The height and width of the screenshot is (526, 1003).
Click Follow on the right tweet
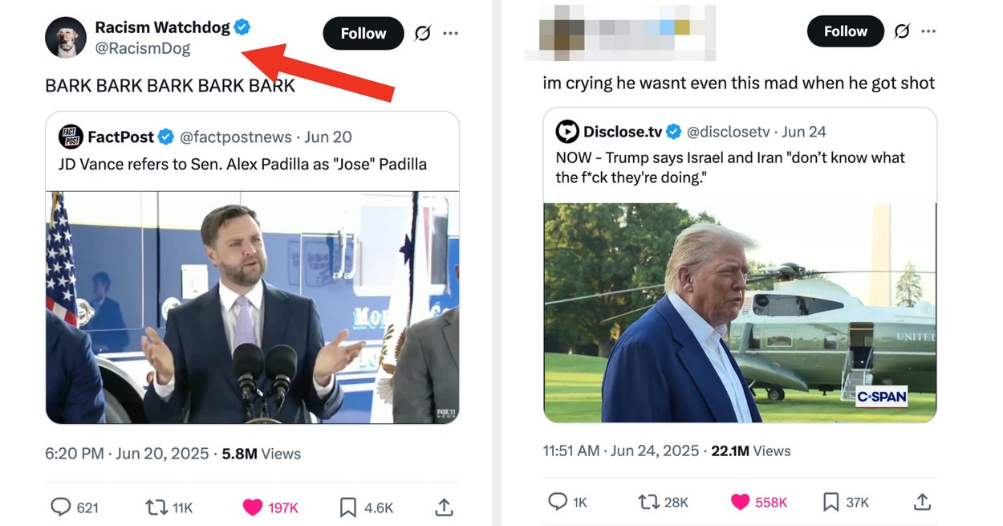[x=846, y=31]
